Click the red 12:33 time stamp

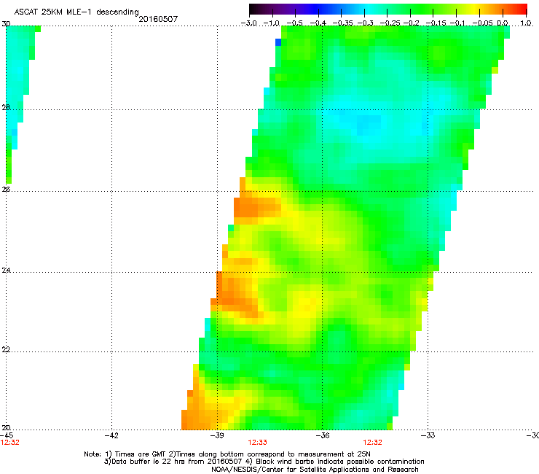[x=257, y=443]
